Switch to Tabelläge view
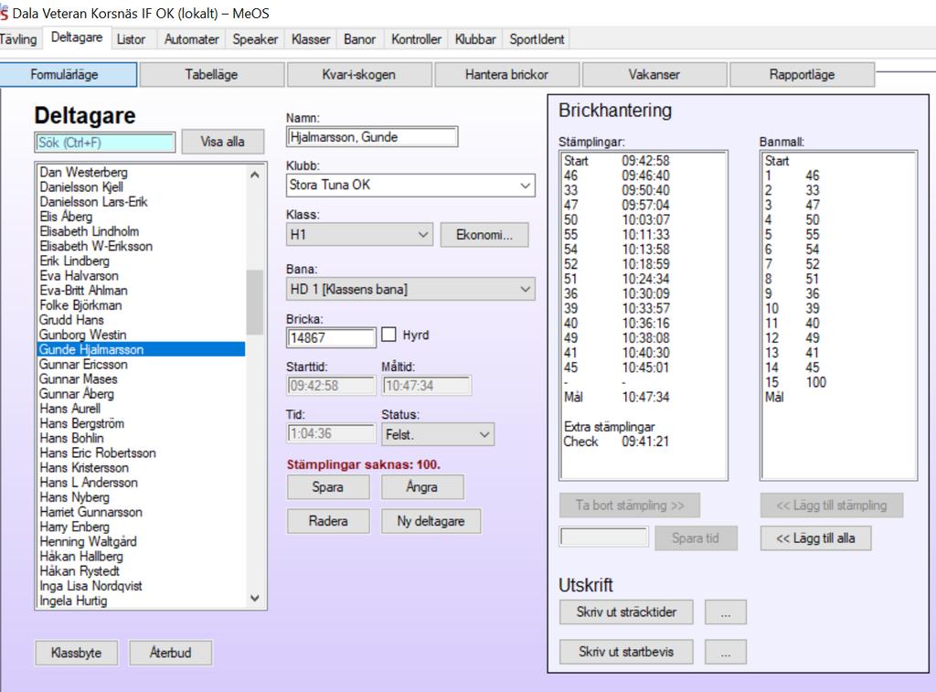This screenshot has height=692, width=936. [211, 75]
